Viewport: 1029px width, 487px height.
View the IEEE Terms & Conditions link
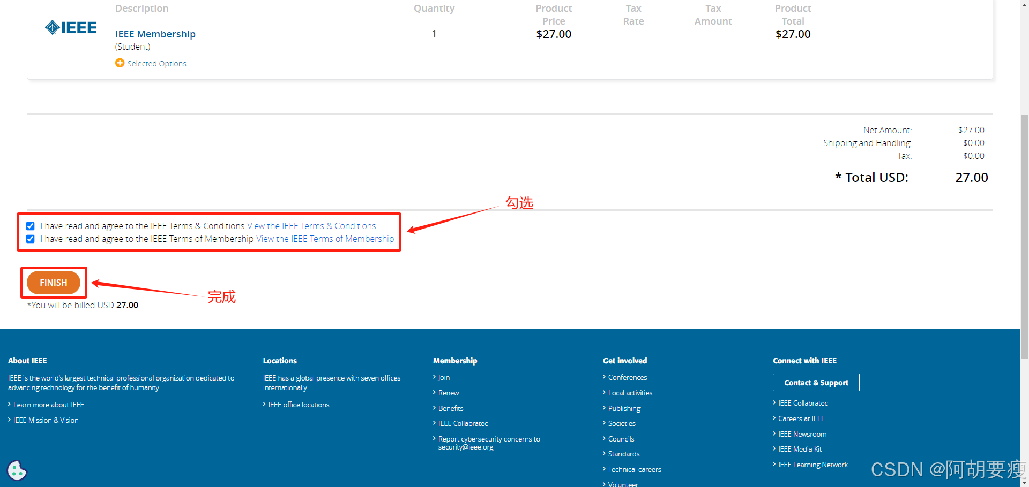coord(311,226)
